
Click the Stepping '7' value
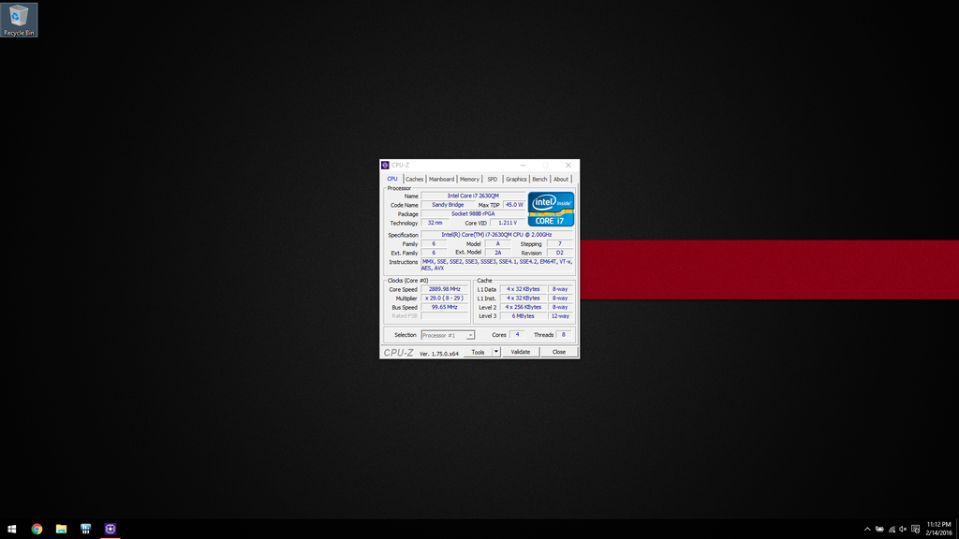click(560, 244)
